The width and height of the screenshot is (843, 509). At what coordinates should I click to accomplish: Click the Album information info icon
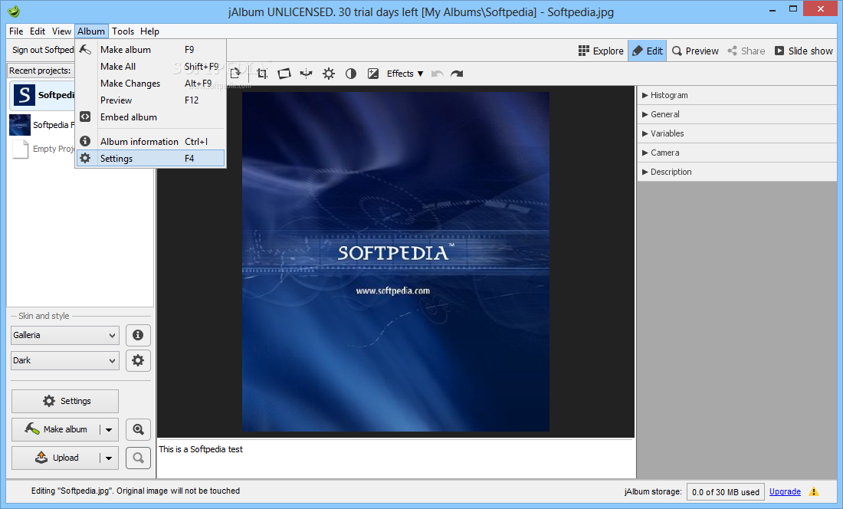click(x=85, y=141)
